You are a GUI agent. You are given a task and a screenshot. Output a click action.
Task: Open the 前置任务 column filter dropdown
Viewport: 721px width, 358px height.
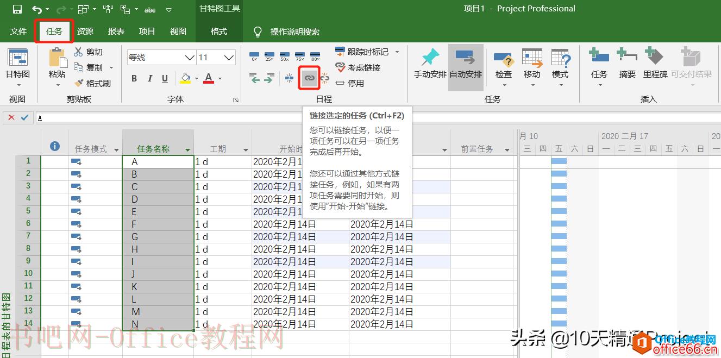click(x=507, y=149)
